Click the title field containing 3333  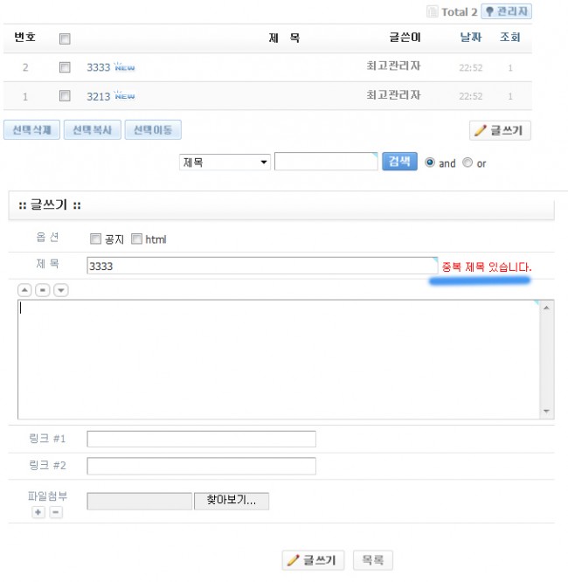point(262,266)
